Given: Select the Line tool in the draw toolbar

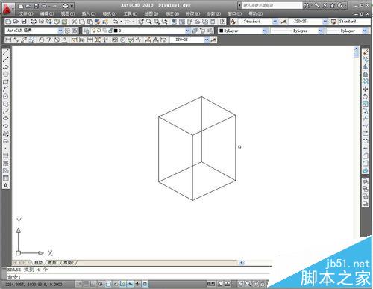Looking at the screenshot, I should pyautogui.click(x=6, y=52).
